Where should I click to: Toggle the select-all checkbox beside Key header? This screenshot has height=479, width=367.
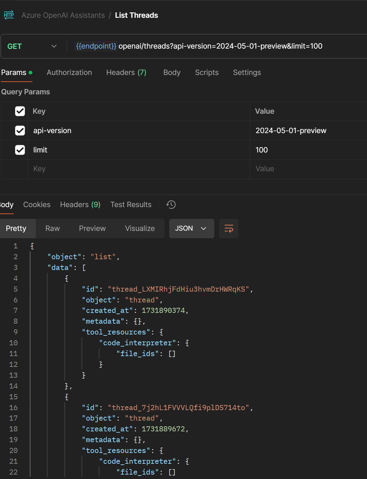[20, 111]
